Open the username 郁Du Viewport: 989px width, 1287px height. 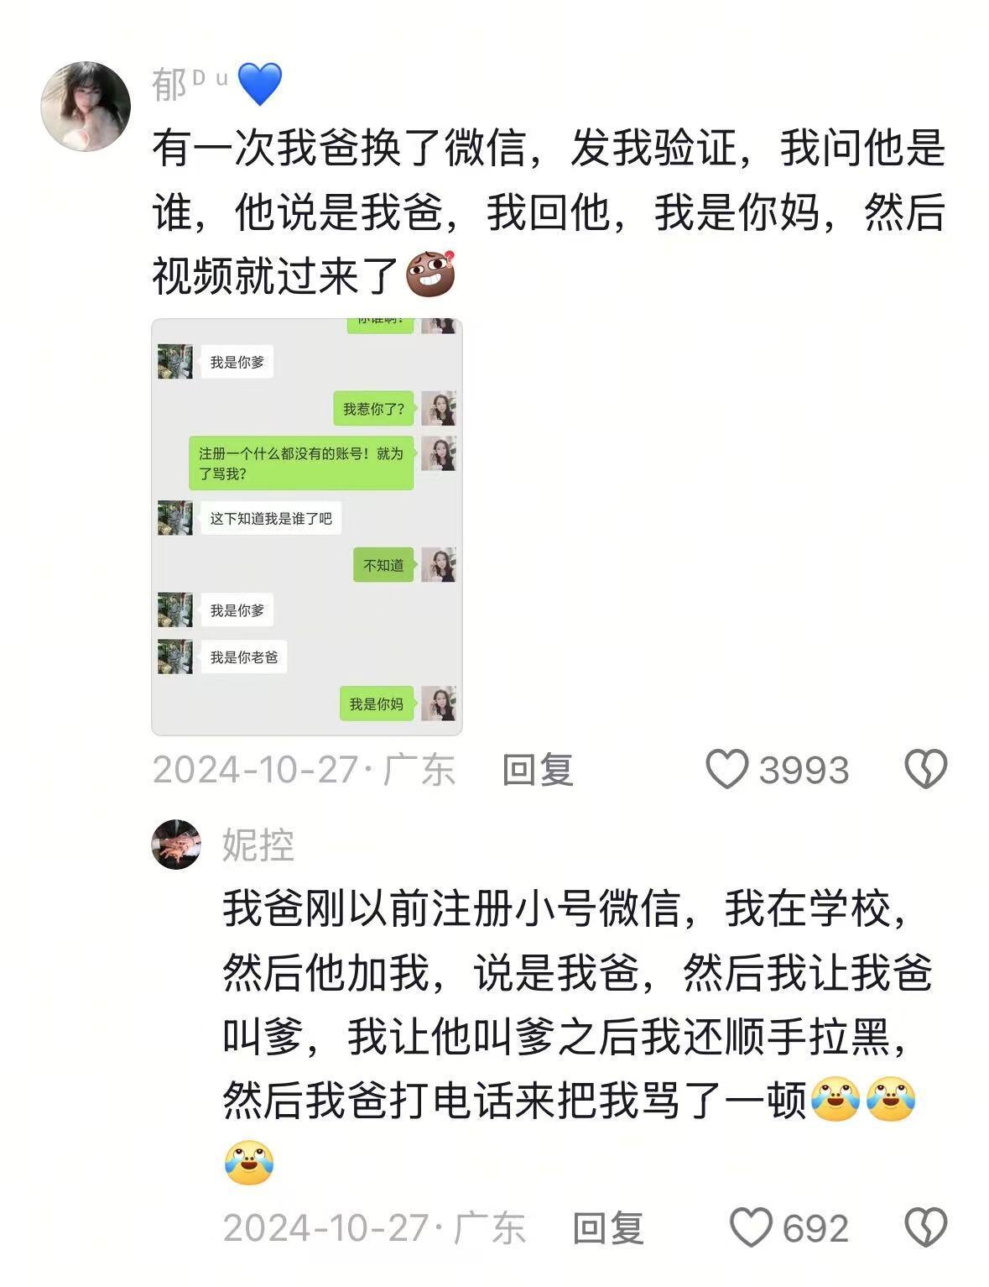click(190, 84)
